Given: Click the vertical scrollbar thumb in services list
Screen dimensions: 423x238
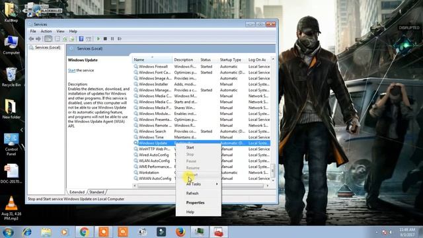Looking at the screenshot, I should (x=273, y=170).
